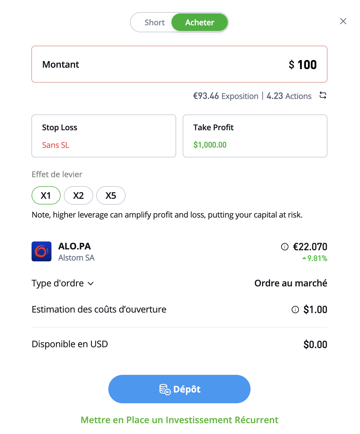This screenshot has width=360, height=434.
Task: Open the Ordre au marché selector
Action: pyautogui.click(x=291, y=283)
